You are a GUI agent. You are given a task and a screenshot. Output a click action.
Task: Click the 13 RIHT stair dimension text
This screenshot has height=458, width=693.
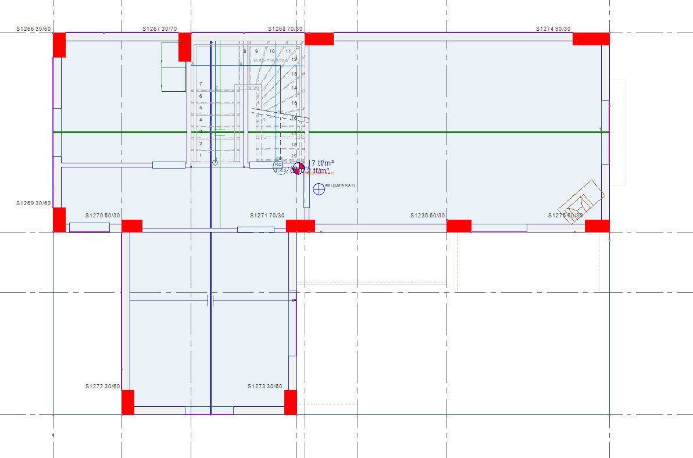[270, 60]
